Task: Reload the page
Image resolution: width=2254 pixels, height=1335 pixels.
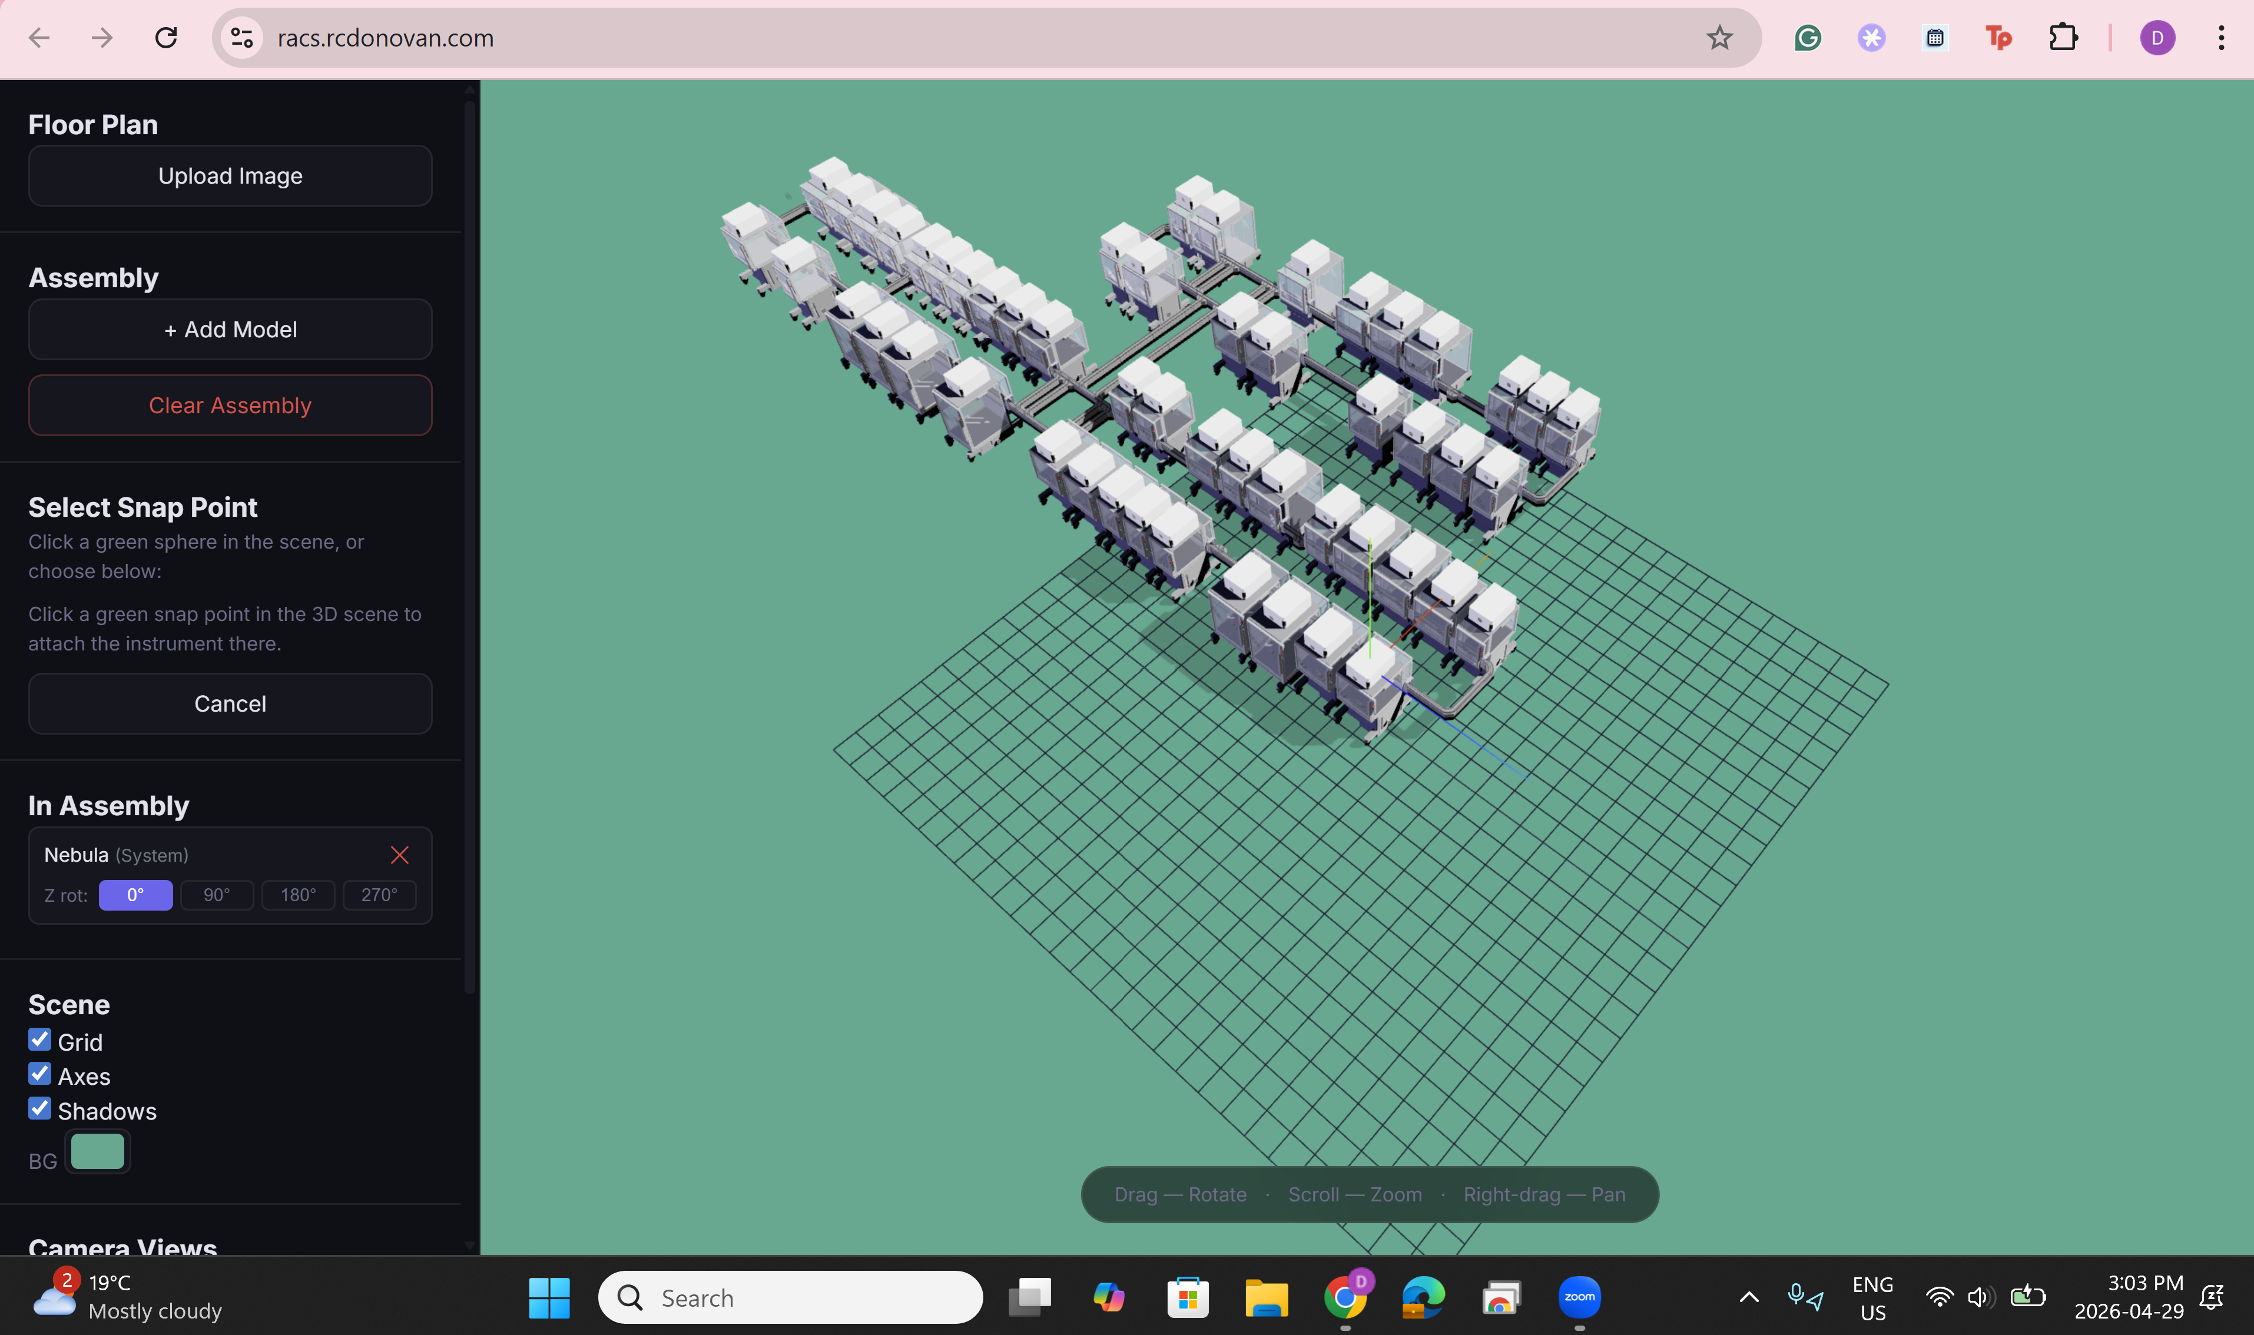Action: pyautogui.click(x=165, y=38)
